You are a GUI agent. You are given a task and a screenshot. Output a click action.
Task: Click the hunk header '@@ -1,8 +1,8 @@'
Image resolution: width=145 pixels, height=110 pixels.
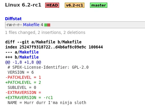(23, 62)
